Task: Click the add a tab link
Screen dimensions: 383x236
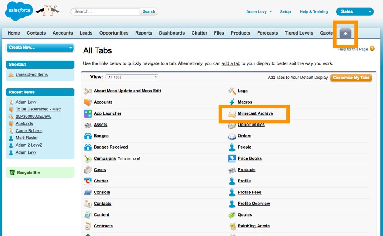Action: (x=231, y=64)
